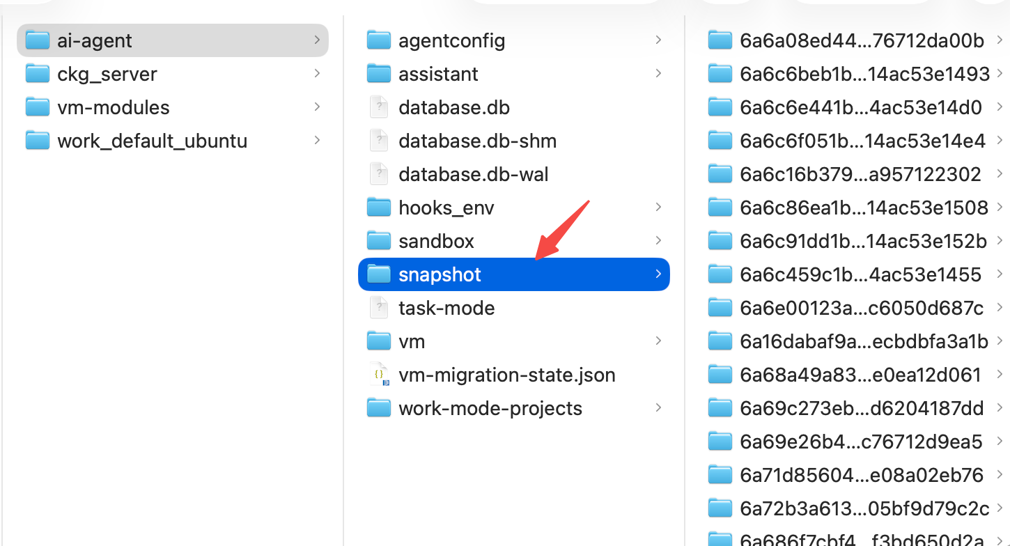Select the ai-agent folder icon
Screen dimensions: 1010x546
pyautogui.click(x=38, y=40)
